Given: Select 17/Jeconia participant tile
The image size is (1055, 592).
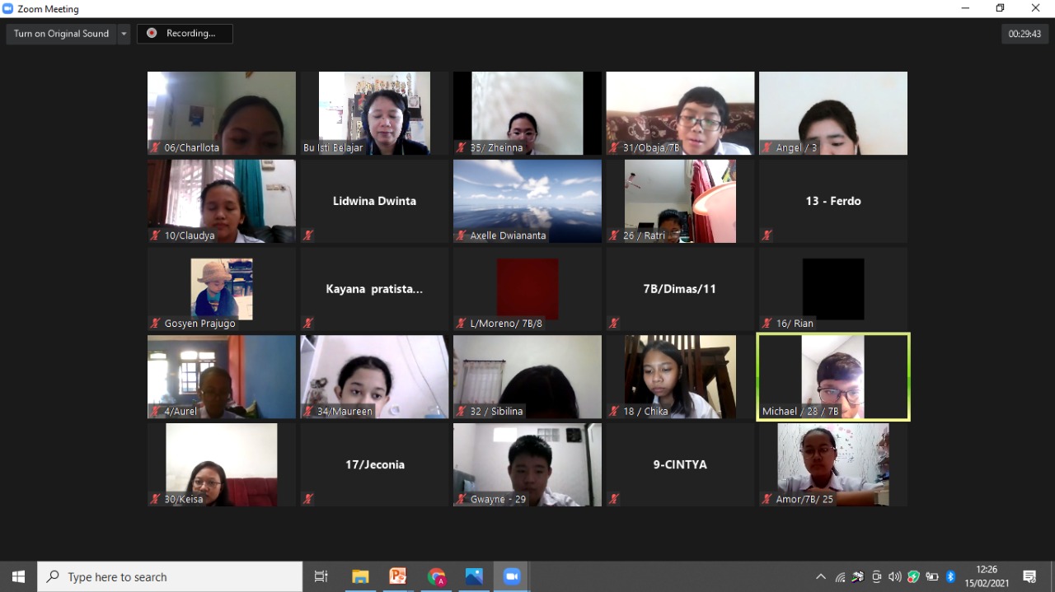Looking at the screenshot, I should [x=374, y=464].
